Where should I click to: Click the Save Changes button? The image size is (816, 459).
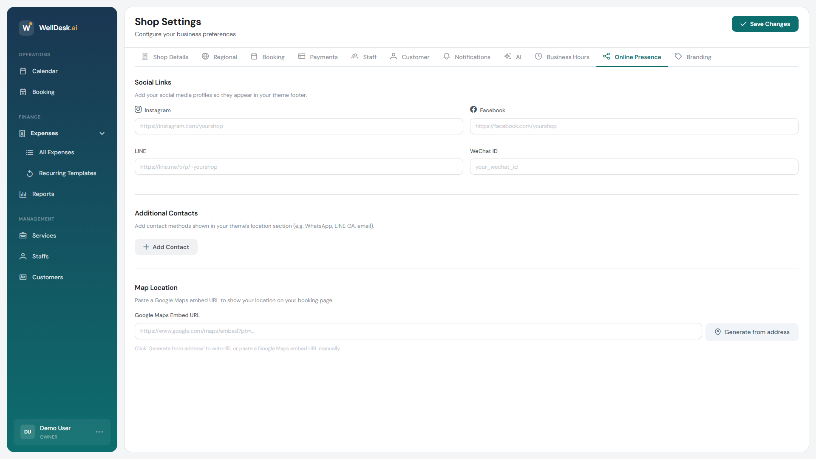pos(765,24)
